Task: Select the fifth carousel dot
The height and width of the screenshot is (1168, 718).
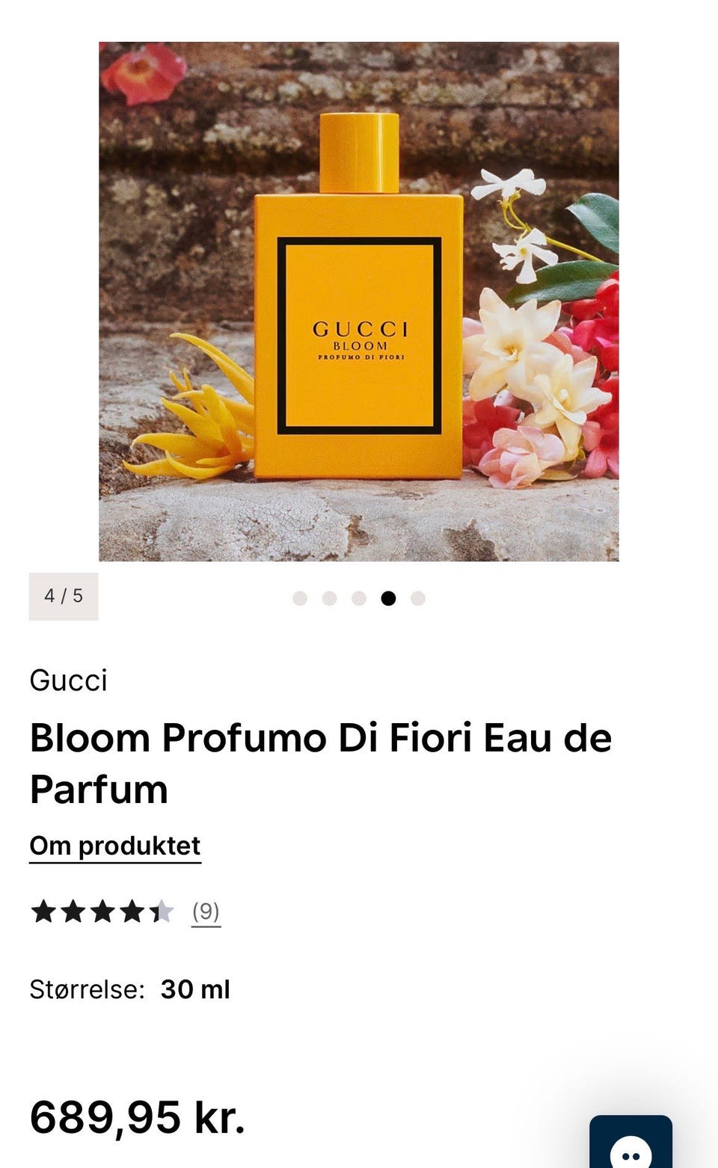Action: point(418,598)
